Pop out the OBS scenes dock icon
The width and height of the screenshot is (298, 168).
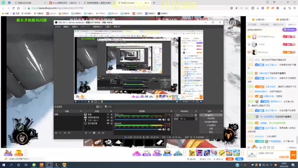pyautogui.click(x=81, y=111)
